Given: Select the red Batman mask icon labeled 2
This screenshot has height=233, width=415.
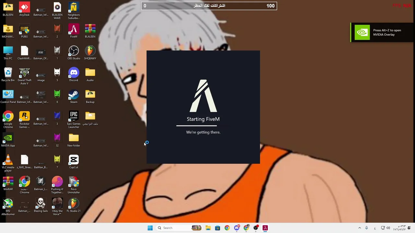Looking at the screenshot, I should pyautogui.click(x=57, y=31).
